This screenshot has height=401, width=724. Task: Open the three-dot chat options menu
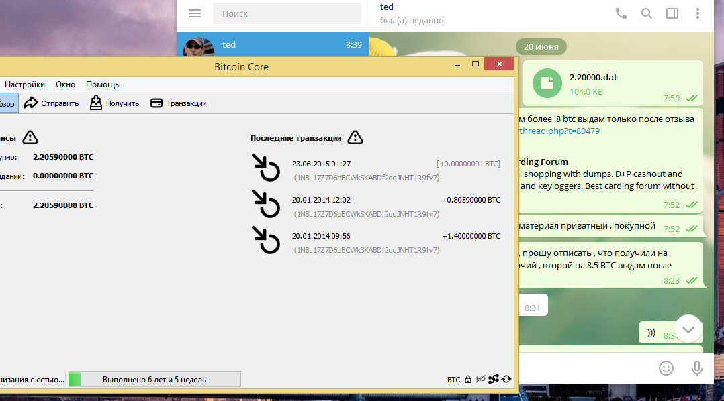(698, 13)
